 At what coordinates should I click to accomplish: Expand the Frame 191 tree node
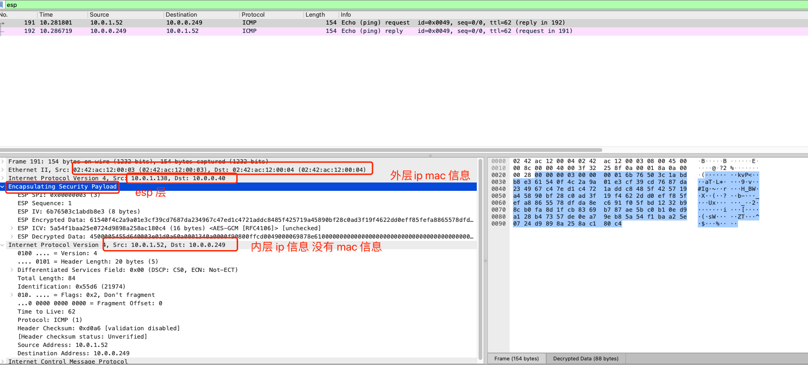pos(3,162)
